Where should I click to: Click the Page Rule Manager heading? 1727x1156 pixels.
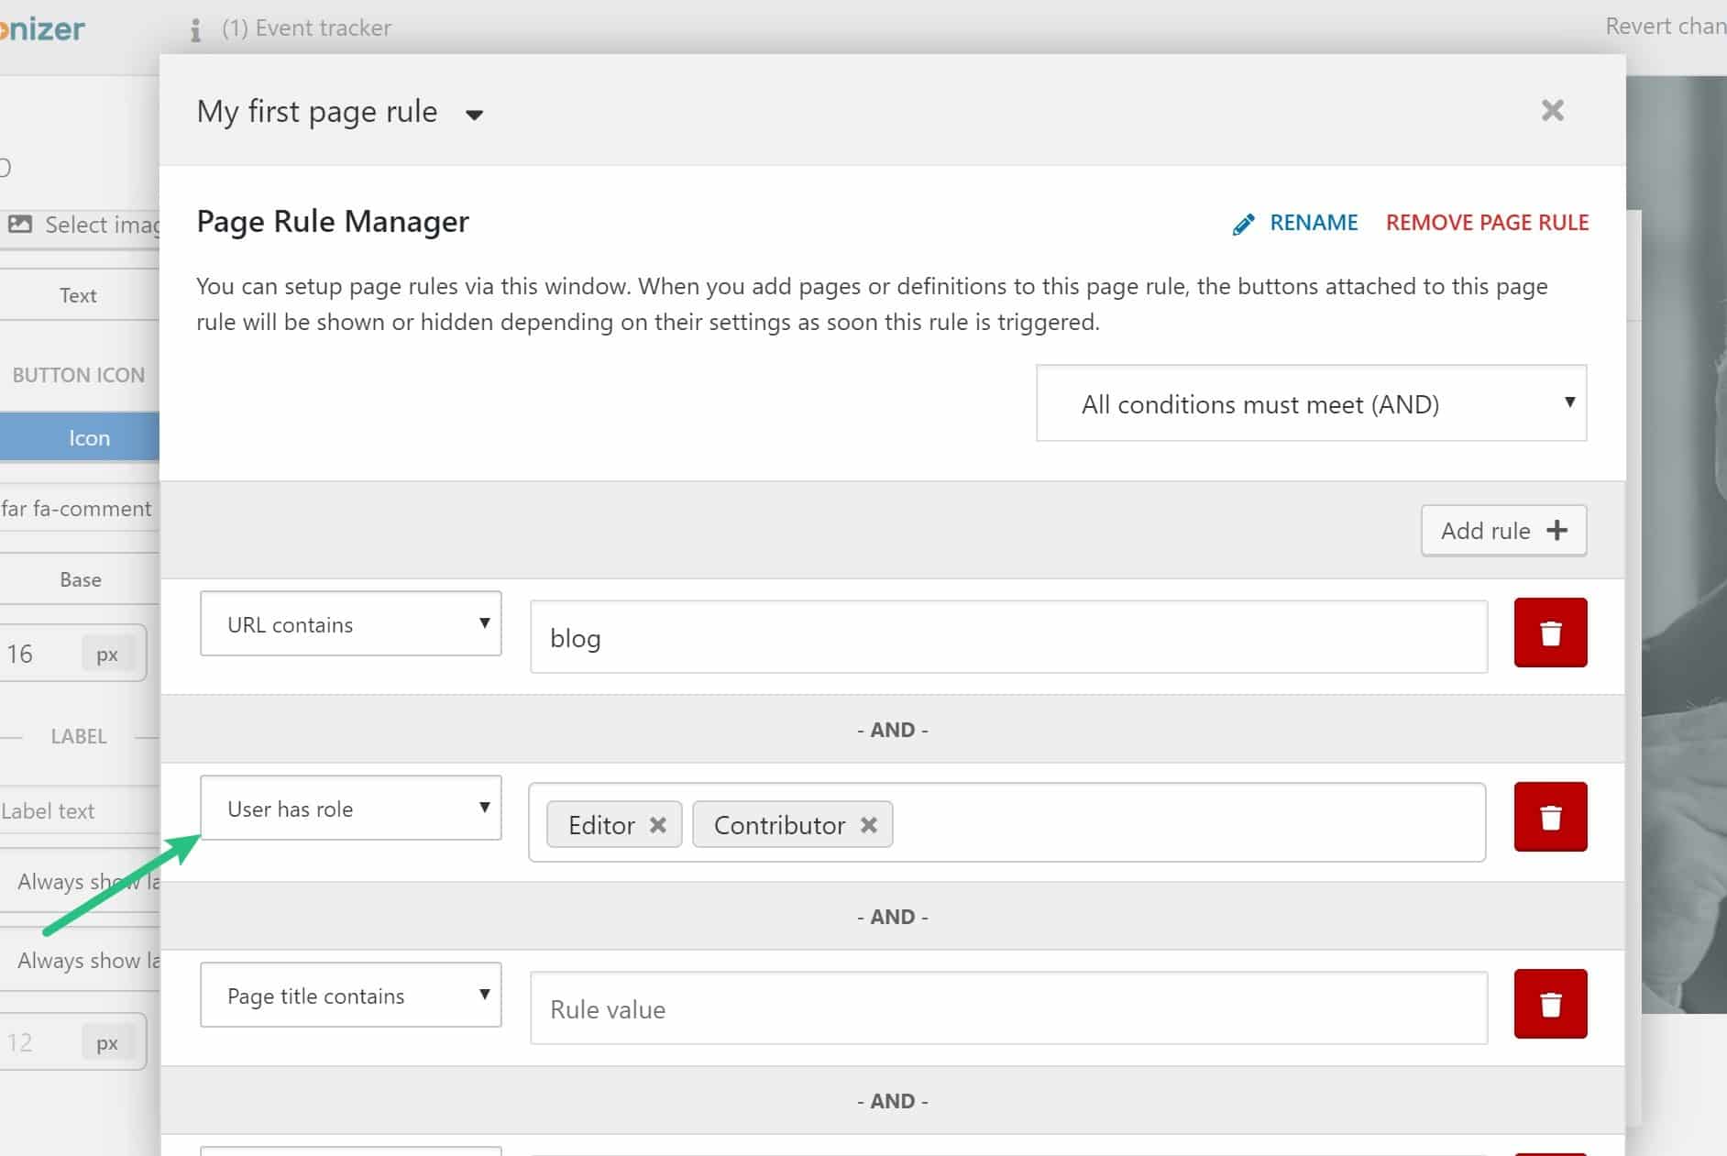point(333,222)
